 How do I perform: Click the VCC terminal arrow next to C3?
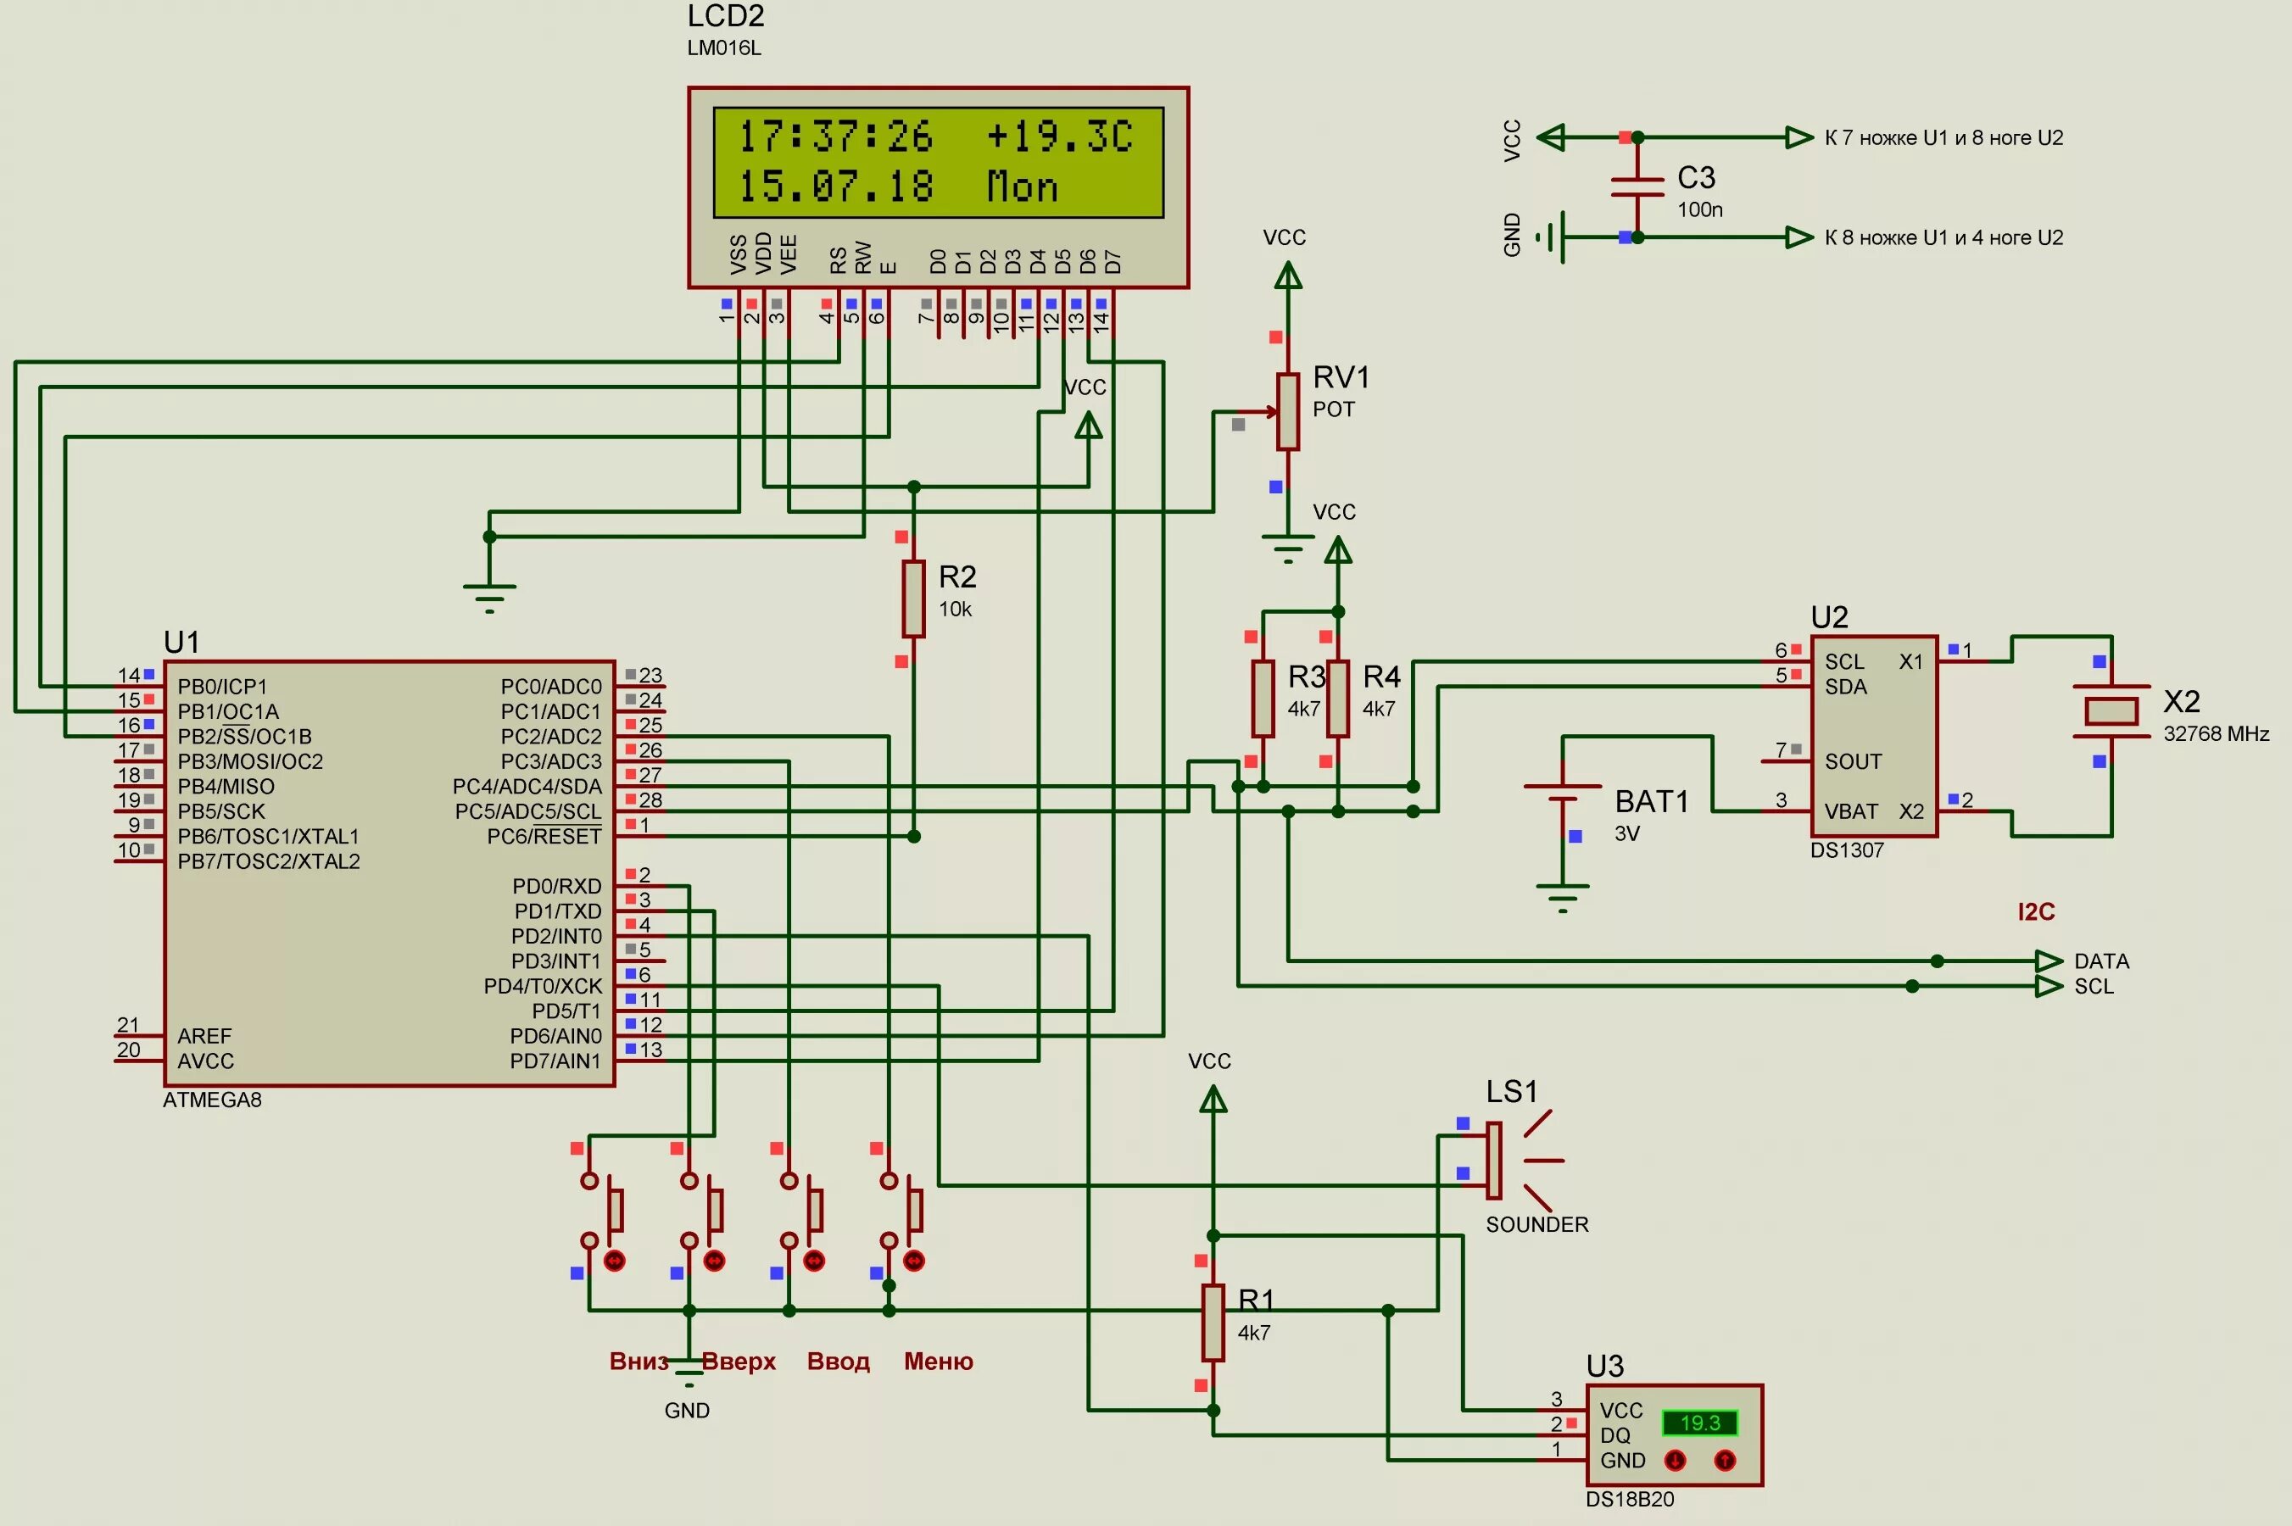[x=1550, y=137]
